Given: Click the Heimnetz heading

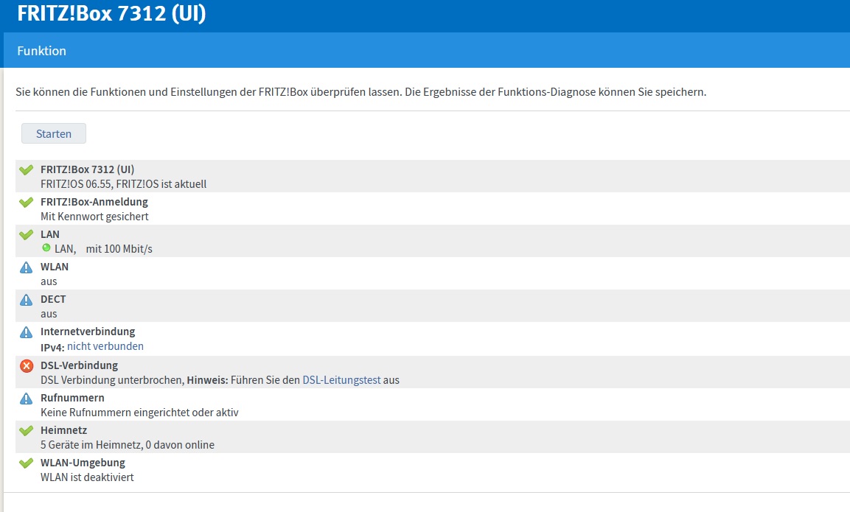Looking at the screenshot, I should click(x=64, y=430).
